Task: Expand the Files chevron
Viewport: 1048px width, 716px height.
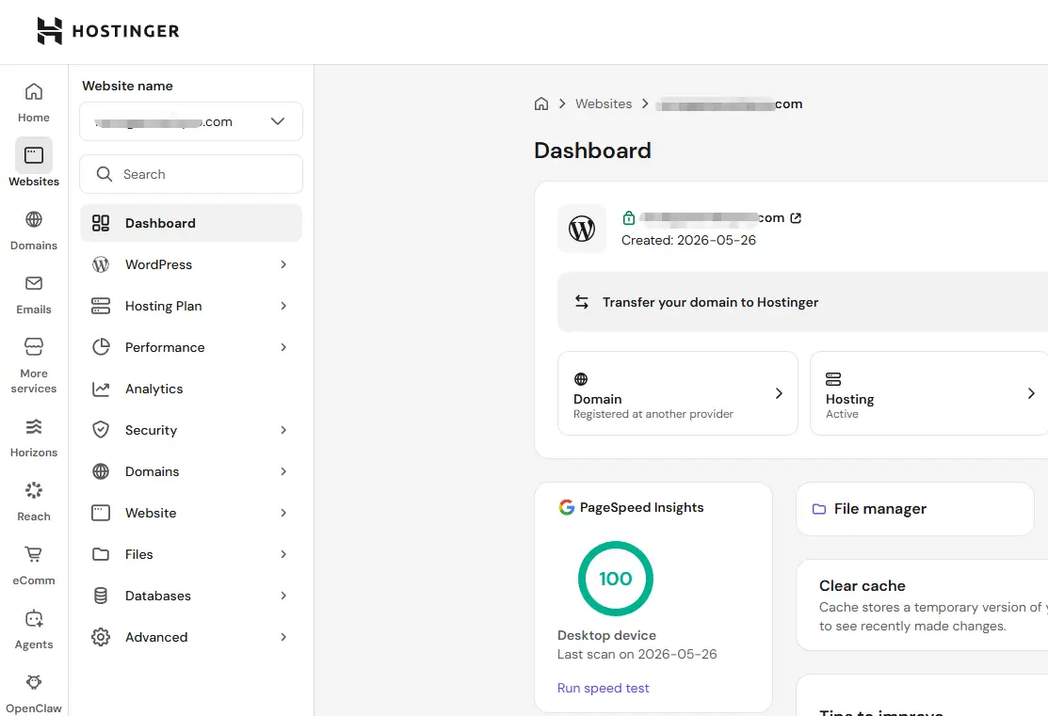Action: tap(283, 554)
